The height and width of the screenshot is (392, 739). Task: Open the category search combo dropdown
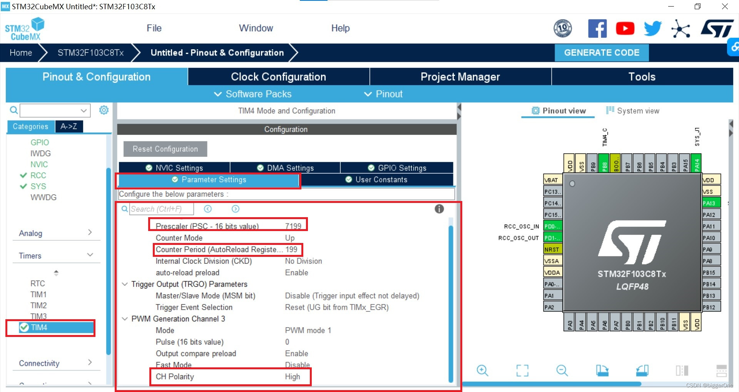click(x=84, y=111)
